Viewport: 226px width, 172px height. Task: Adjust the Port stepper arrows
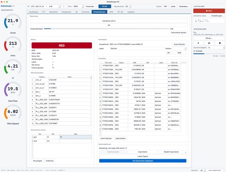coord(82,6)
